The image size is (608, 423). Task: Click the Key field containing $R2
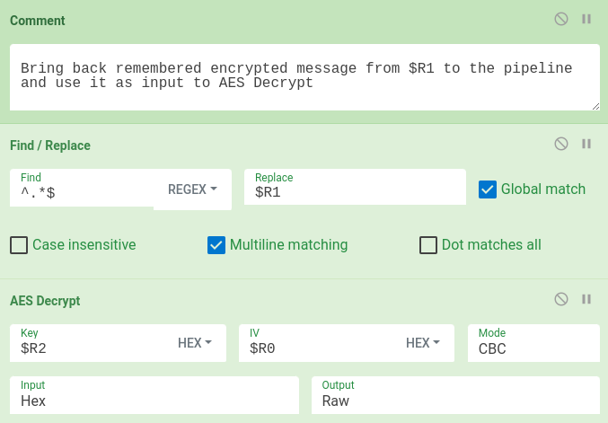coord(91,343)
